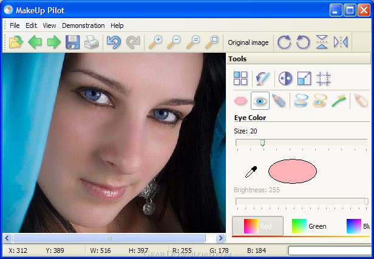
Task: Click the MakeUp Pilot title bar icon
Action: [x=8, y=10]
